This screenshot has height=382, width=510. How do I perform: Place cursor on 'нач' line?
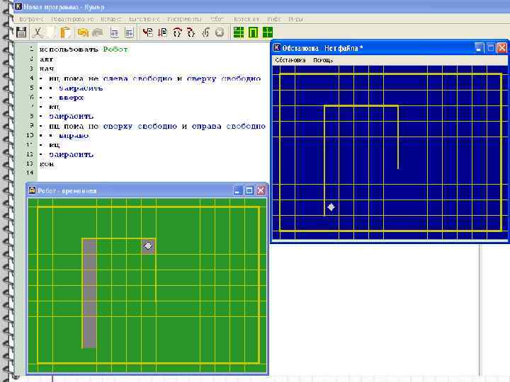[47, 69]
